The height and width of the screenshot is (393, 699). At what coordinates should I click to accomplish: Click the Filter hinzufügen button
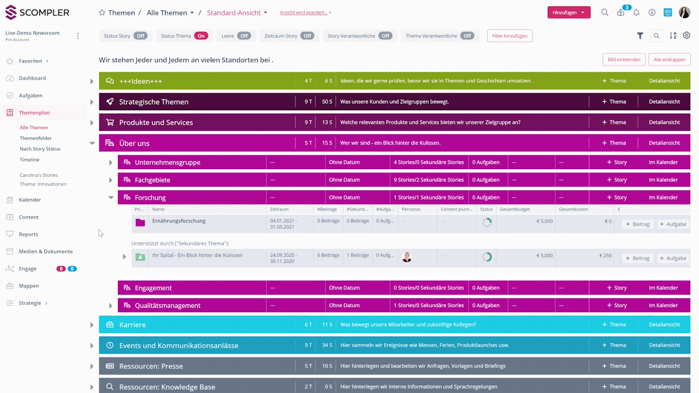pyautogui.click(x=509, y=36)
